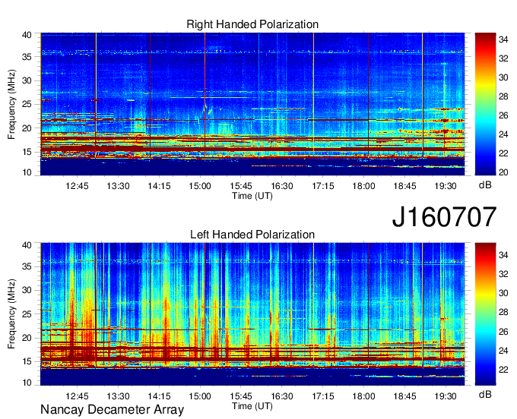Click '14:15' time tick of Right Handed plot

tap(159, 186)
